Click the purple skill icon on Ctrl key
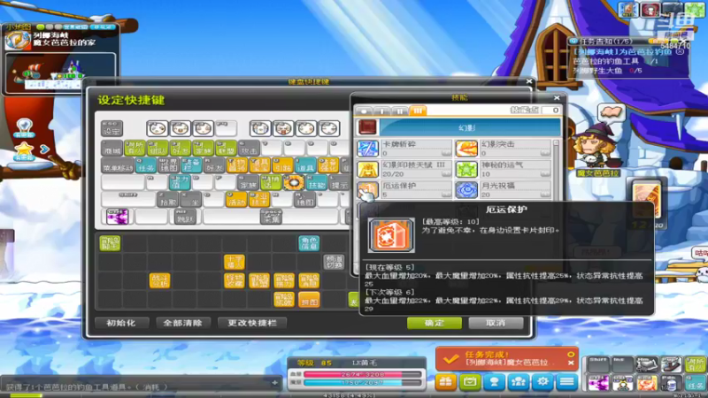Screen dimensions: 708x398 click(118, 217)
